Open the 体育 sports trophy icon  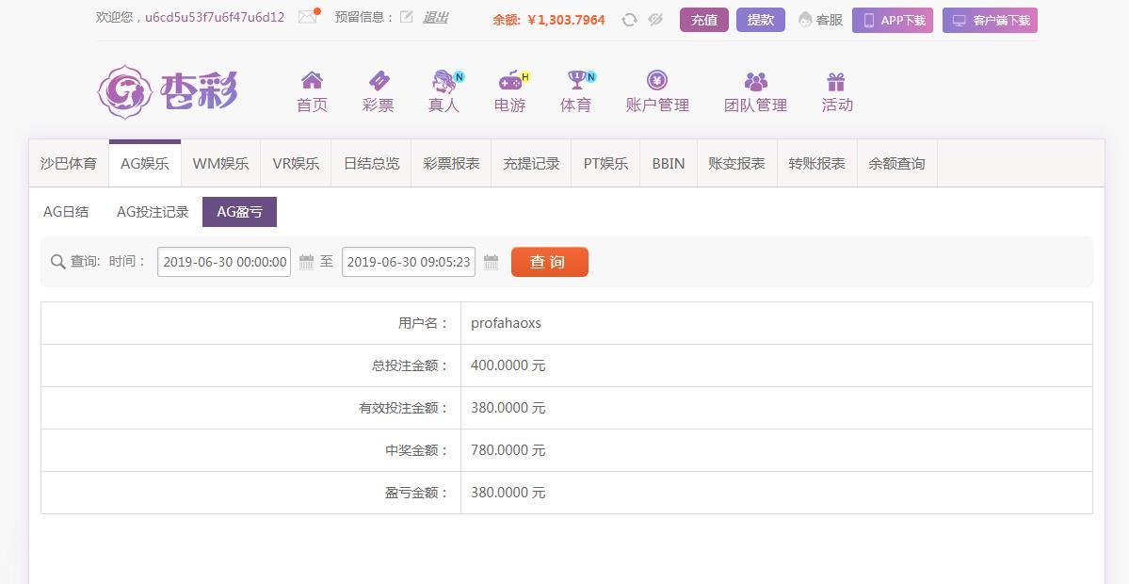coord(575,81)
